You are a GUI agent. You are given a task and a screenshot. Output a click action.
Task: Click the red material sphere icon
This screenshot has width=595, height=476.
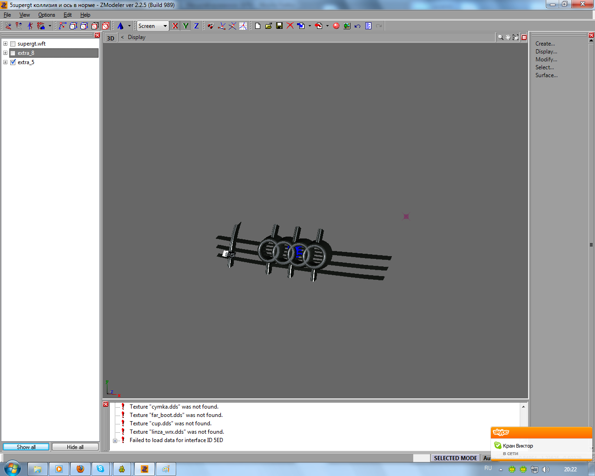(336, 26)
